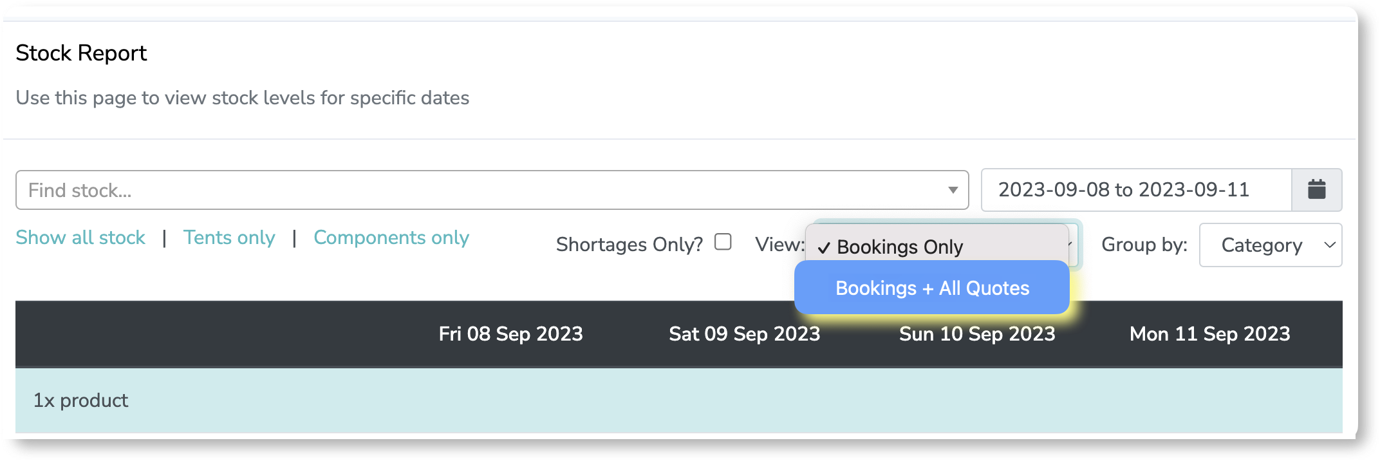Screen dimensions: 1380x461
Task: Open the calendar date picker icon
Action: click(x=1316, y=190)
